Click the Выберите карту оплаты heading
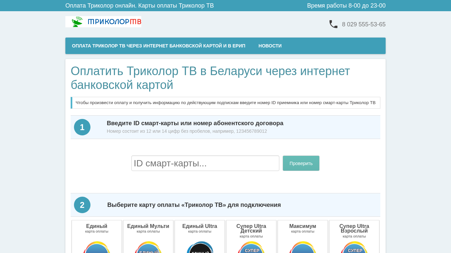Image resolution: width=451 pixels, height=253 pixels. click(194, 205)
